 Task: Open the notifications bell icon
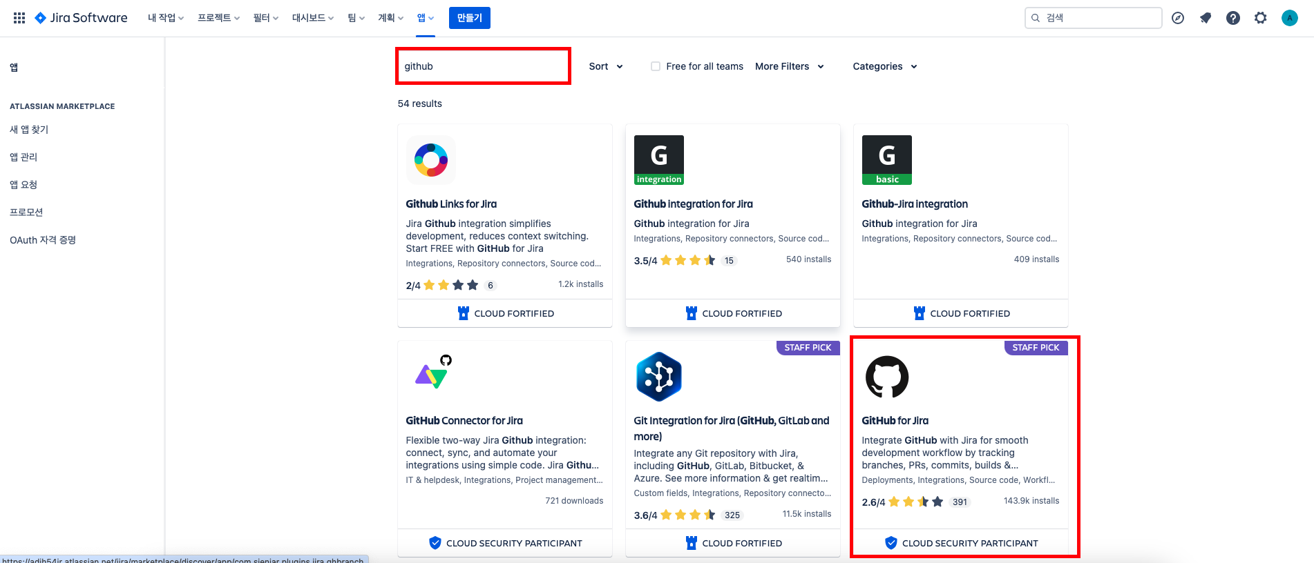tap(1206, 18)
